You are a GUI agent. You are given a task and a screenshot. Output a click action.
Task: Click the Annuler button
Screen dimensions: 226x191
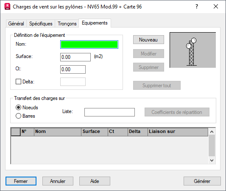(x=58, y=181)
